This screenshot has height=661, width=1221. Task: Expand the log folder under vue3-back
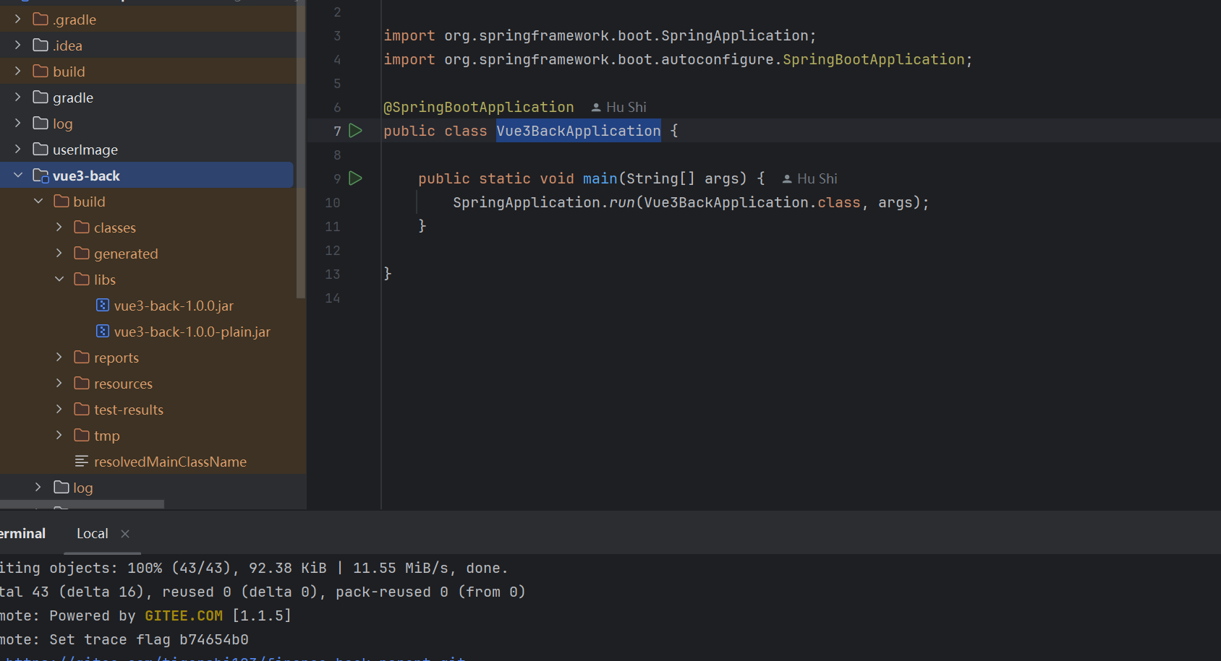coord(38,488)
